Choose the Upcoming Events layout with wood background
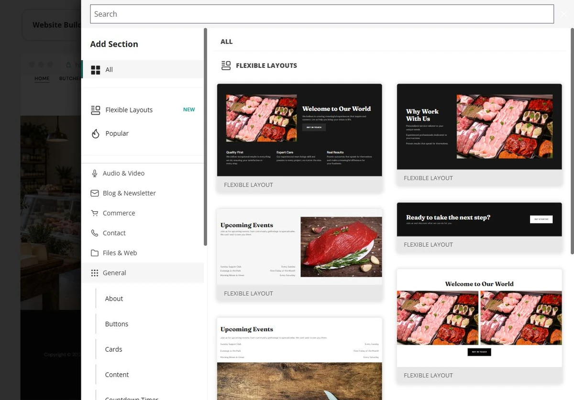 pyautogui.click(x=299, y=358)
